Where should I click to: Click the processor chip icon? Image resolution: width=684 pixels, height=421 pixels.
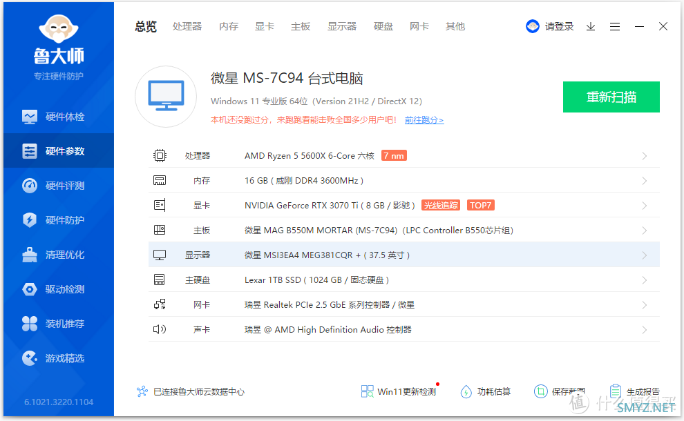click(x=160, y=155)
